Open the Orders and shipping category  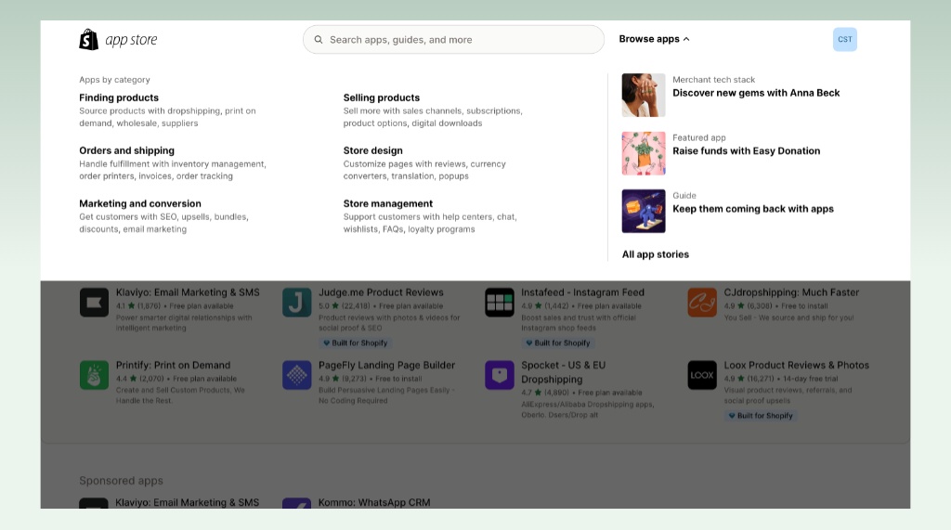tap(126, 150)
